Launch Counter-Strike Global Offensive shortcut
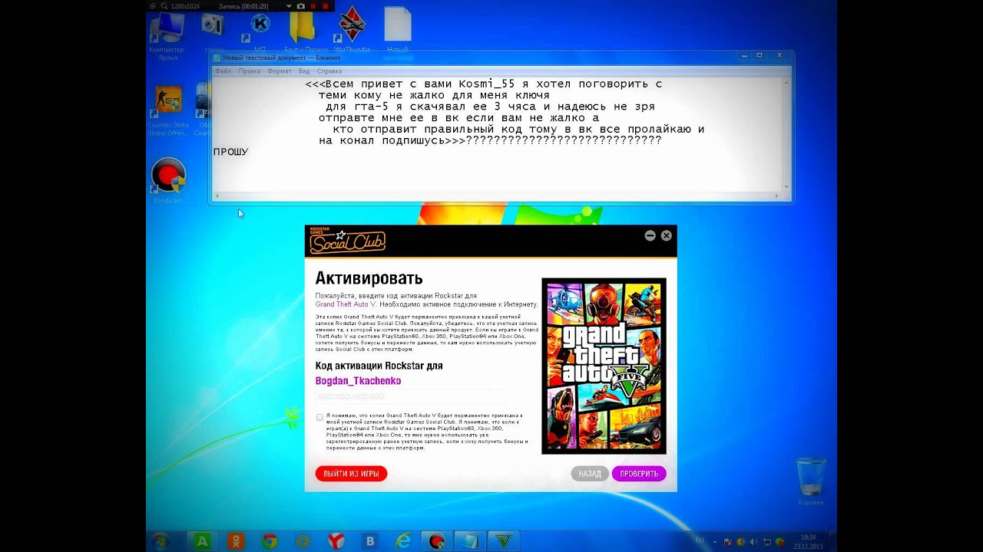This screenshot has width=983, height=552. 168,109
